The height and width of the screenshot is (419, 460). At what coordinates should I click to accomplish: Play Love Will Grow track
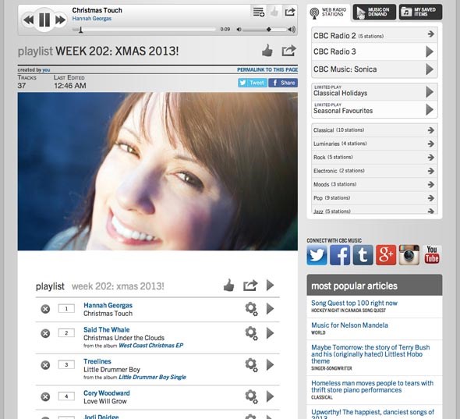271,396
